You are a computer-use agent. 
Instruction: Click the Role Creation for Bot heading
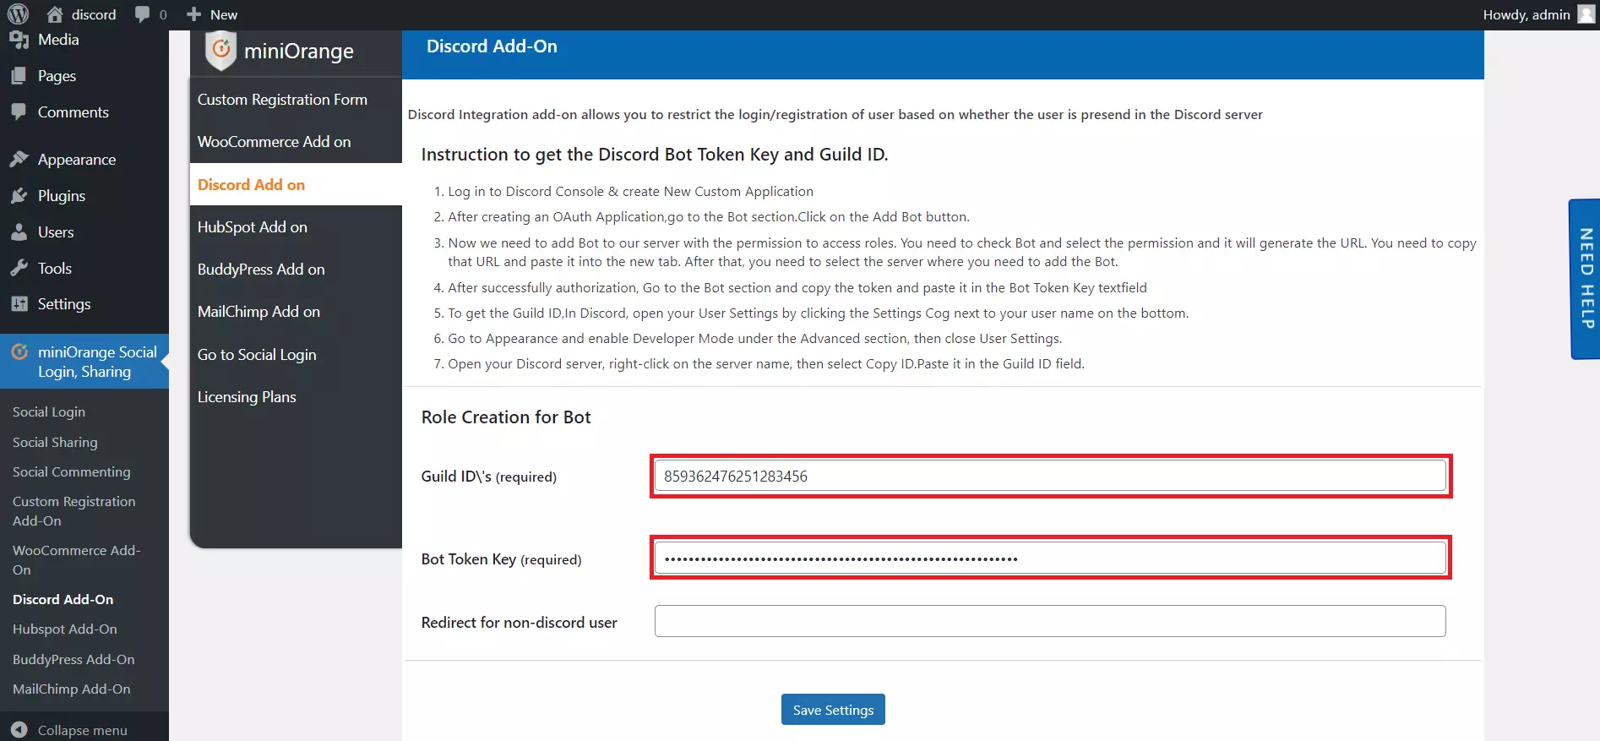506,417
